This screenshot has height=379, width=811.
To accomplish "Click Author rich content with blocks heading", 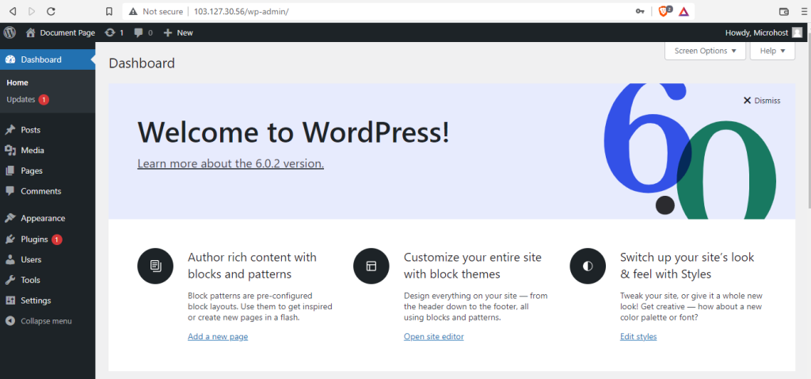I will pos(252,266).
